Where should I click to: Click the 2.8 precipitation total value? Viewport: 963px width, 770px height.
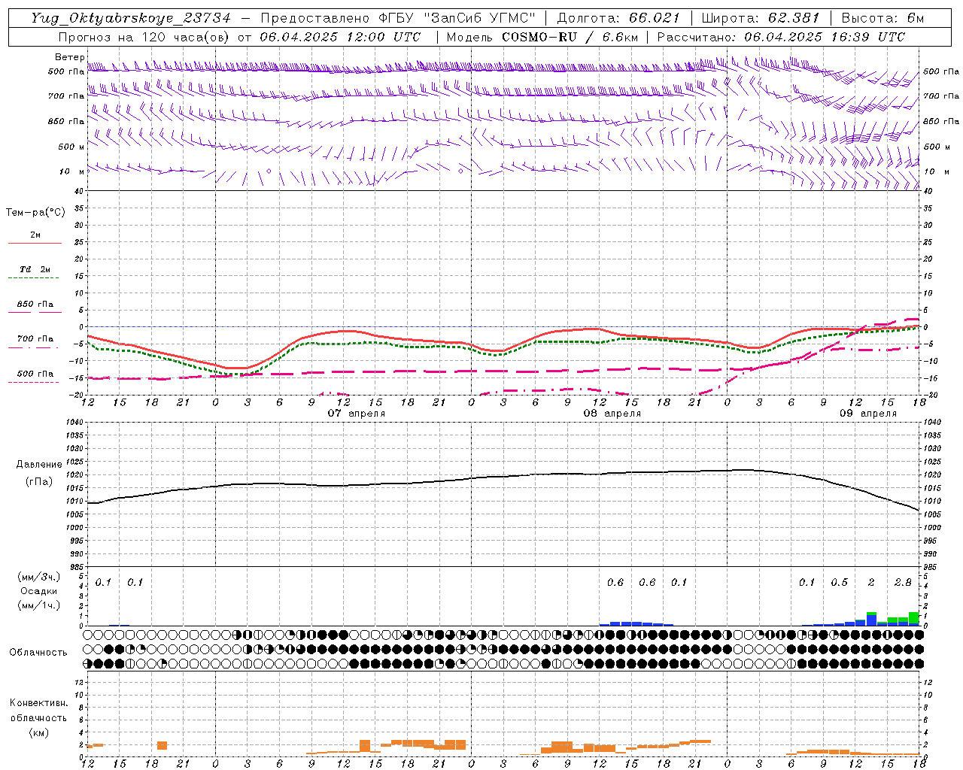(x=903, y=582)
